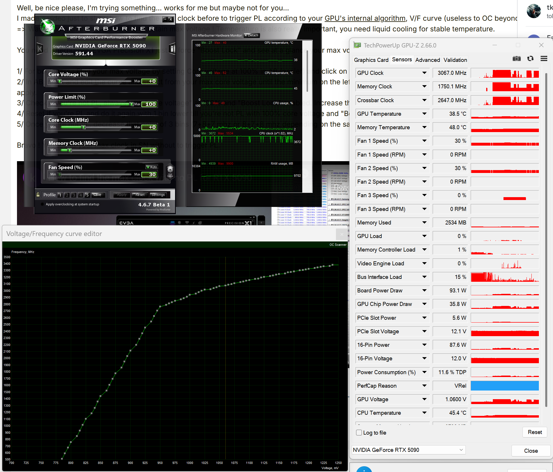Screen dimensions: 553x472
Task: Switch to the Graphics Card tab
Action: (371, 60)
